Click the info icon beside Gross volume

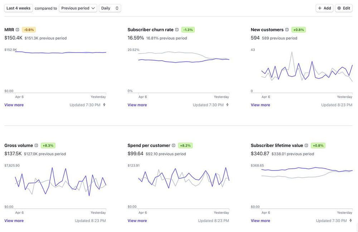[x=36, y=145]
